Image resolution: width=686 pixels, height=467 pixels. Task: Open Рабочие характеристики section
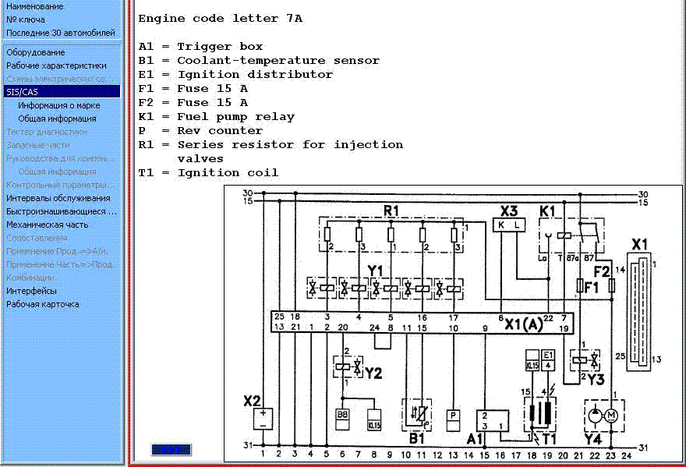pos(56,65)
